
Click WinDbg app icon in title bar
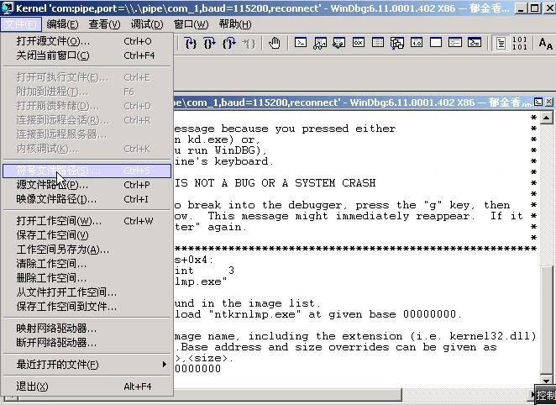(7, 8)
